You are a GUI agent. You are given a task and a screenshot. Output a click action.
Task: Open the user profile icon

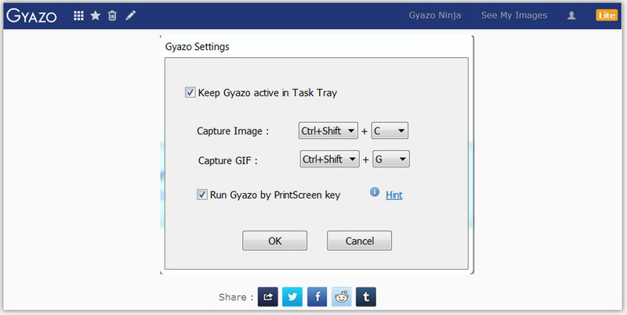tap(571, 16)
